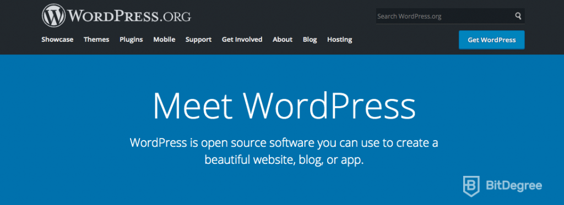Navigate to the About page
564x205 pixels.
coord(283,40)
